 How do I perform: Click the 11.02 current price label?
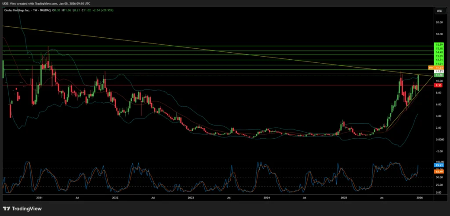click(x=439, y=75)
